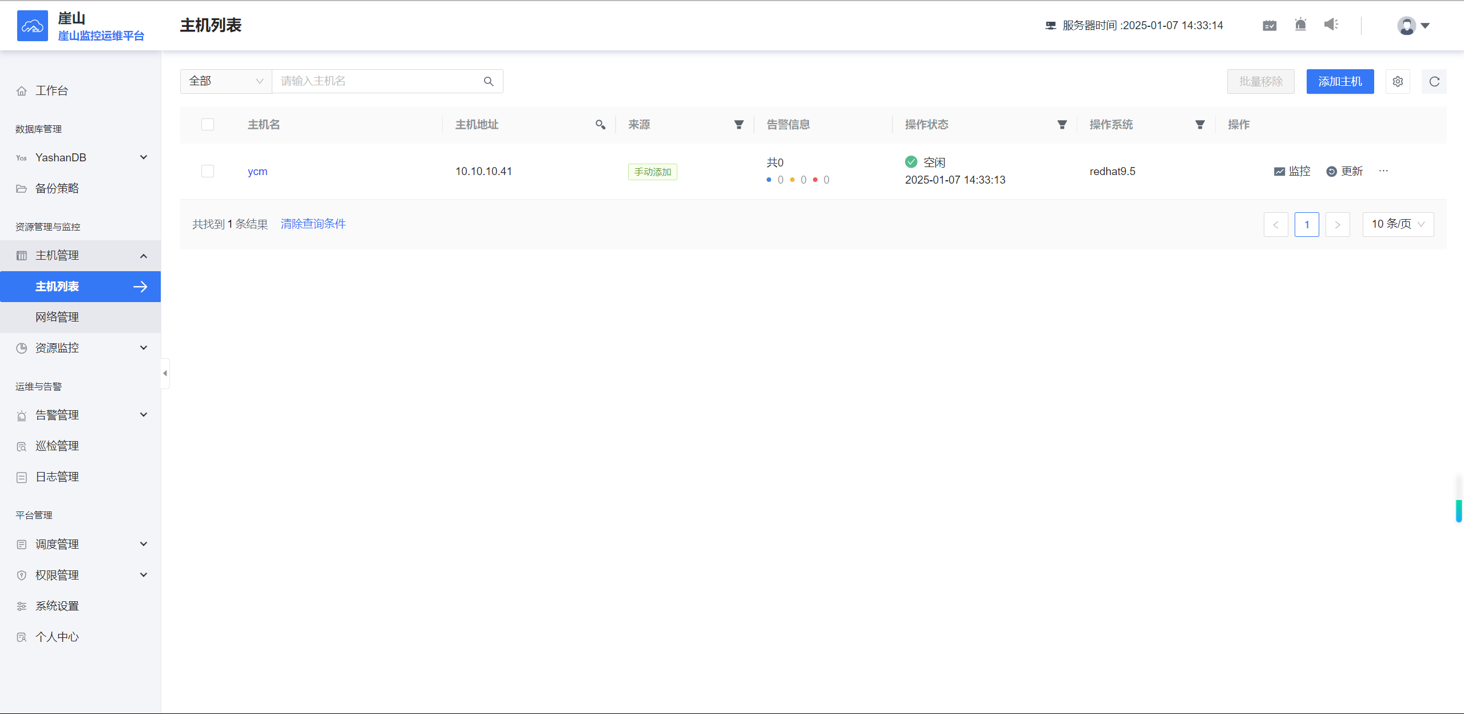Click the 添加主机 button
This screenshot has height=714, width=1464.
tap(1340, 81)
